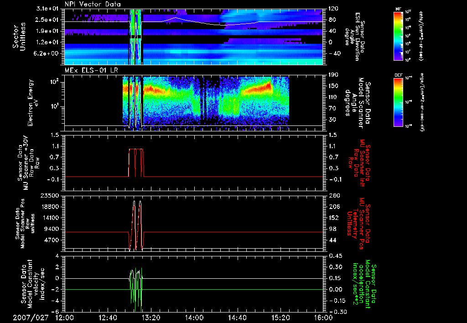Viewport: 467px width, 323px height.
Task: Click the 260 telemetry tick value
Action: pyautogui.click(x=333, y=195)
